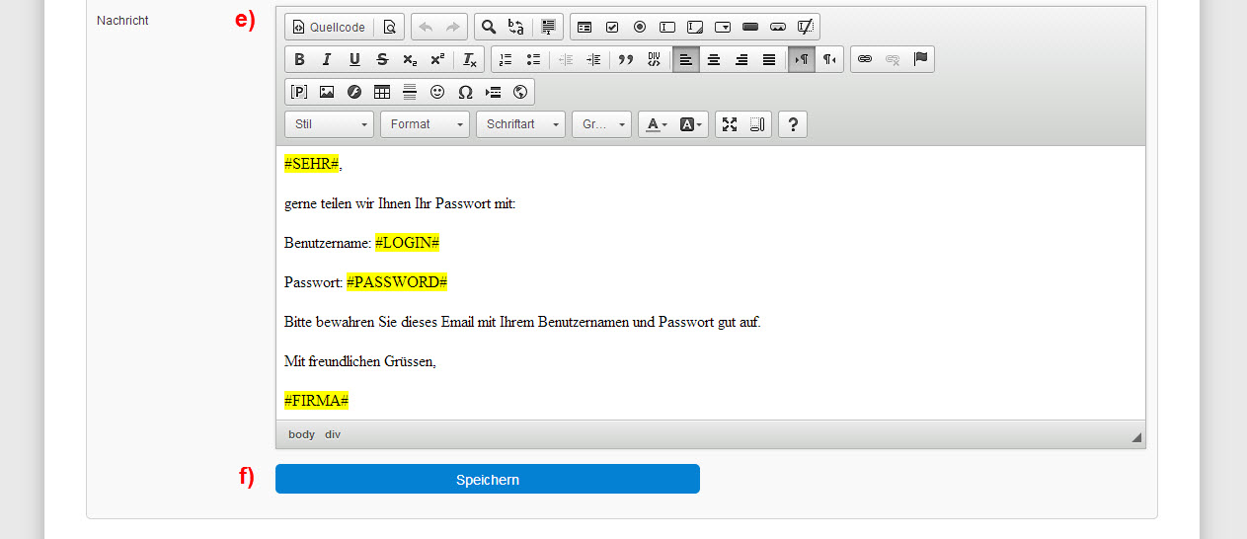This screenshot has width=1247, height=539.
Task: Set right-to-left text direction
Action: (x=829, y=59)
